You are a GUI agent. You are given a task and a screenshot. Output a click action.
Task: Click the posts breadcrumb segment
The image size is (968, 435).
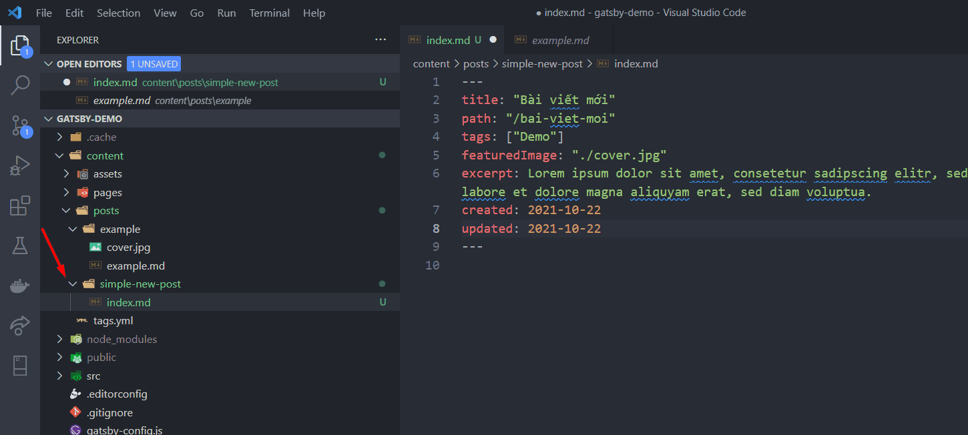(x=476, y=64)
